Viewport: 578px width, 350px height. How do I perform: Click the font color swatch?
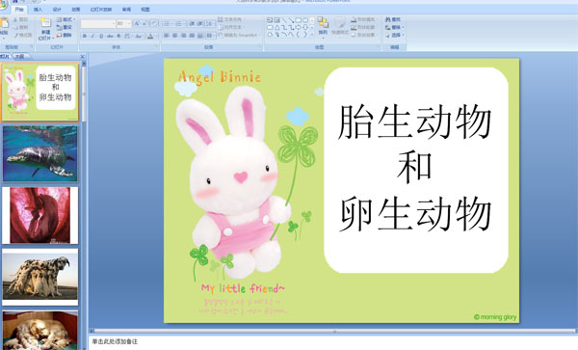[x=150, y=36]
